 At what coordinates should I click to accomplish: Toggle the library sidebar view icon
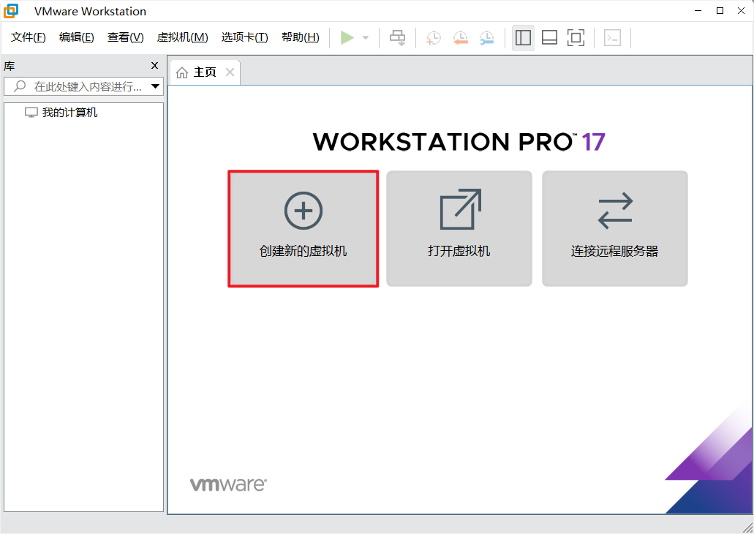[523, 37]
